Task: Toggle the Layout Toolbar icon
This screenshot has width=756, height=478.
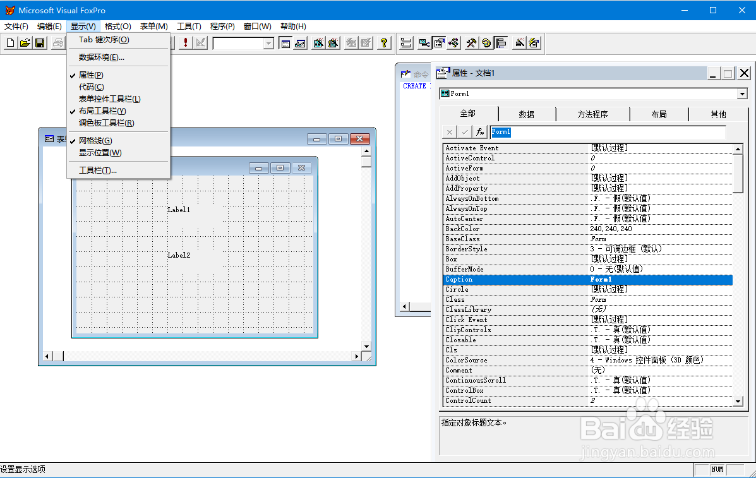Action: (x=501, y=43)
